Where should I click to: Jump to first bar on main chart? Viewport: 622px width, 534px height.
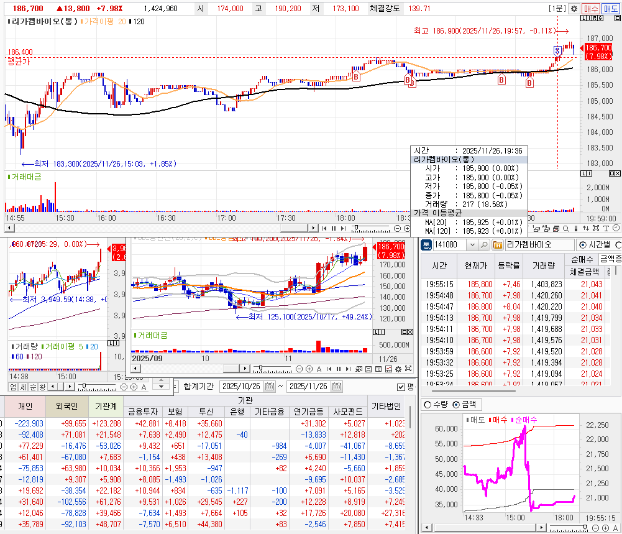click(x=324, y=229)
